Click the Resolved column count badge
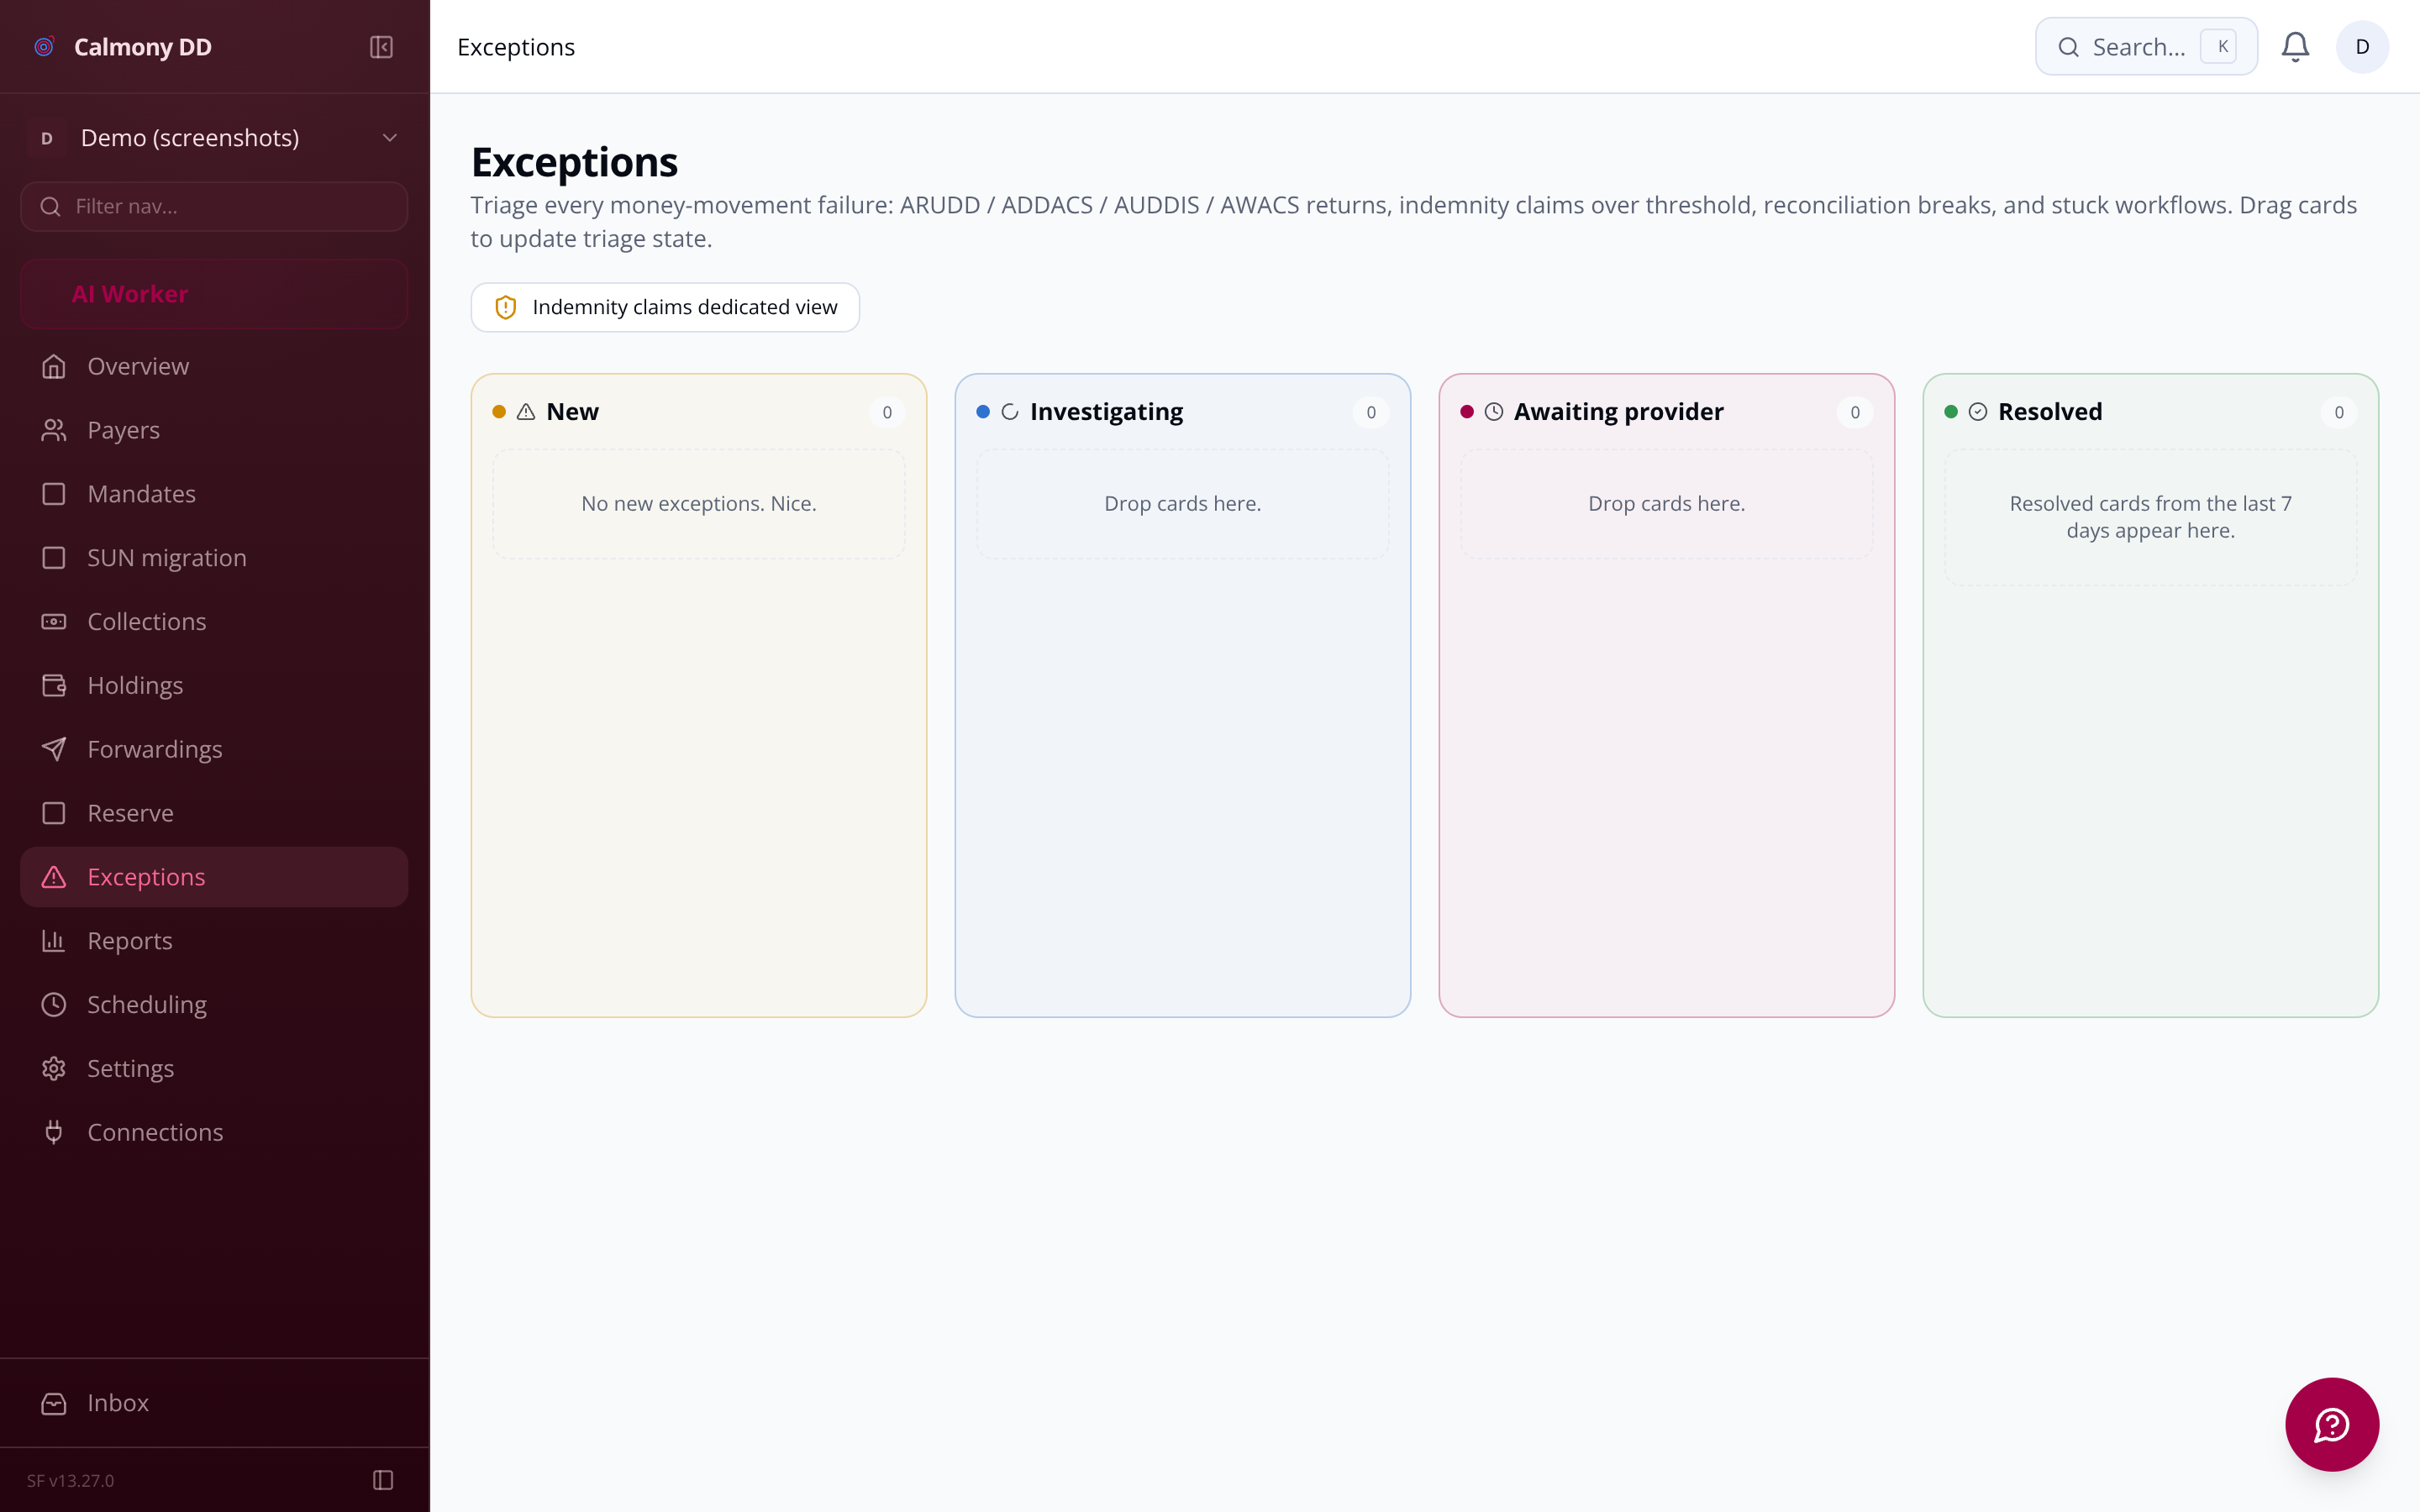 2339,413
